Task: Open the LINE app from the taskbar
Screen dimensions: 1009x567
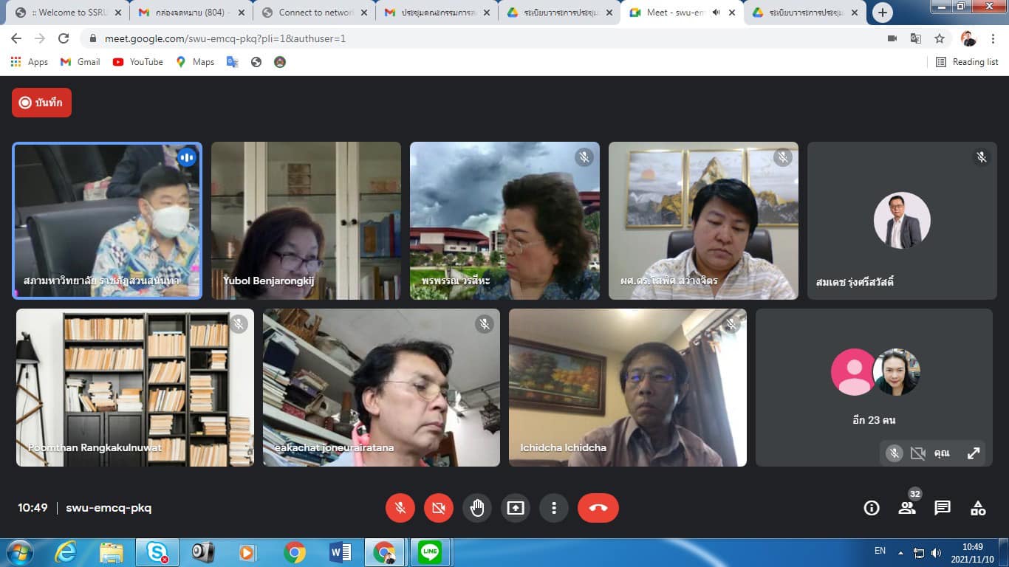Action: pyautogui.click(x=430, y=552)
